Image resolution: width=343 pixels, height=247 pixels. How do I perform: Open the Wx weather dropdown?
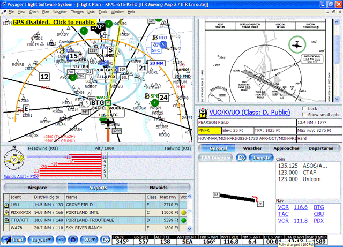(89, 239)
